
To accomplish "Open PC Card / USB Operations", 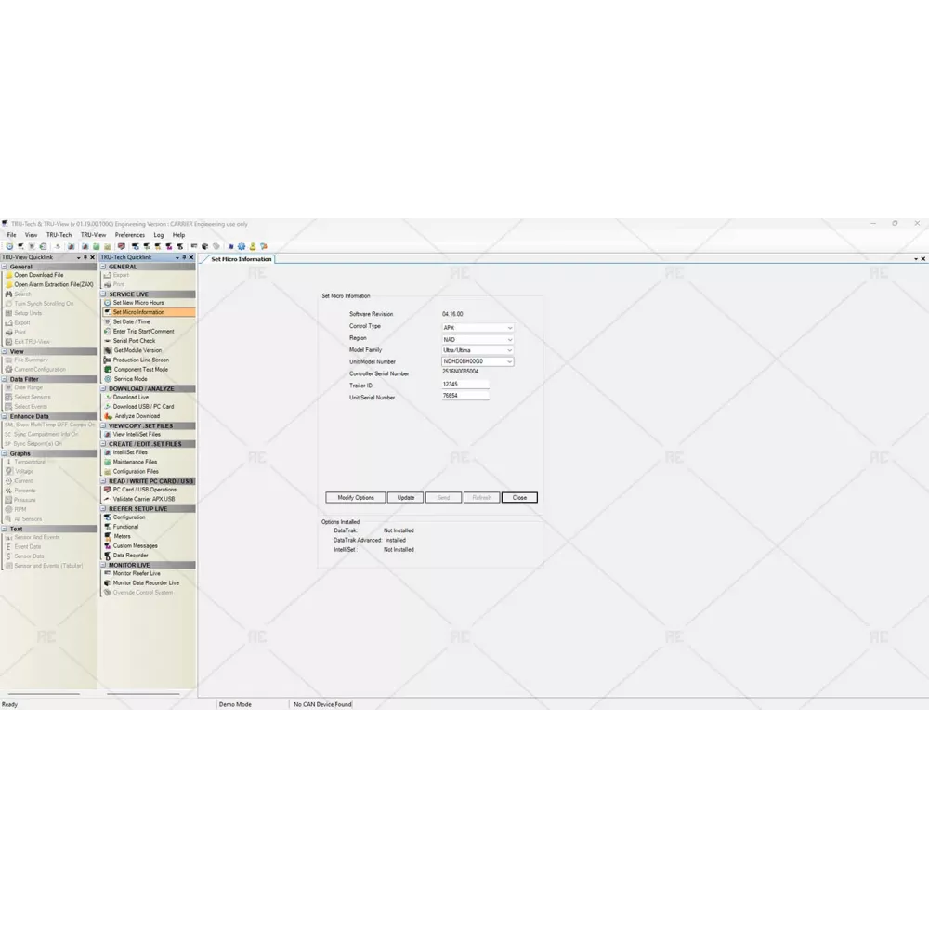I will click(x=144, y=490).
